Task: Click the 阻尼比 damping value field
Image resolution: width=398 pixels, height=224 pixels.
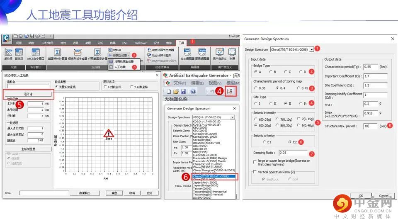Action: (x=36, y=140)
